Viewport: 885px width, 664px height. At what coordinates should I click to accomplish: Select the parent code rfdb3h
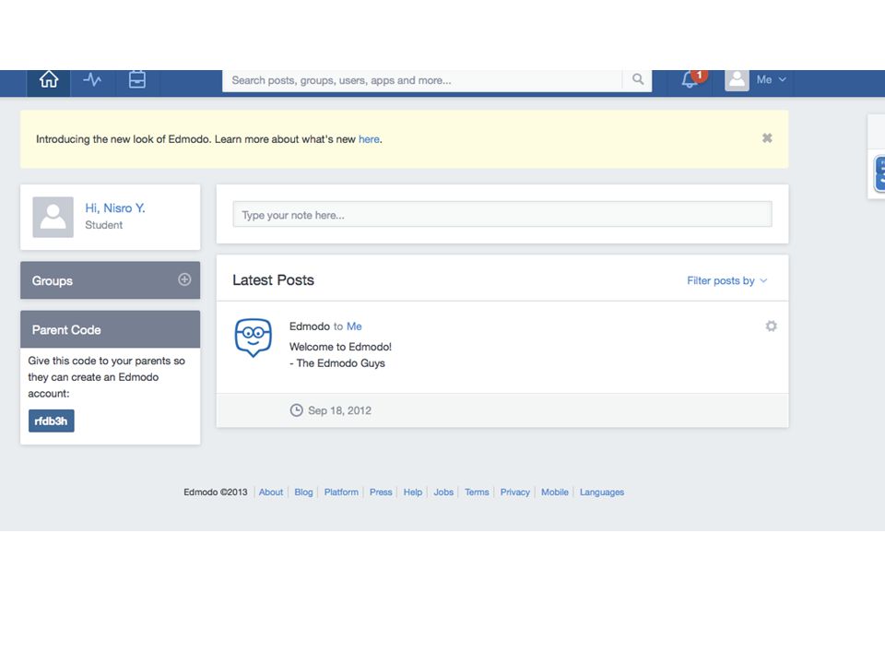[52, 421]
